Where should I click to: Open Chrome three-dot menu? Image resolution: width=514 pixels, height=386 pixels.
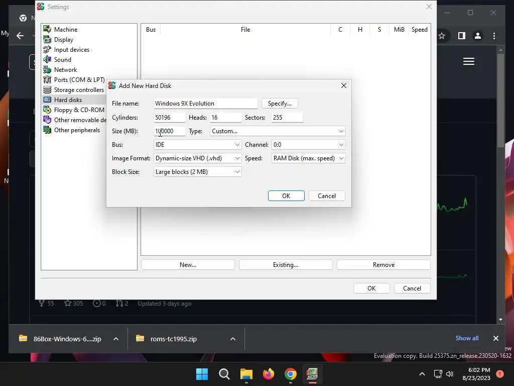click(494, 36)
